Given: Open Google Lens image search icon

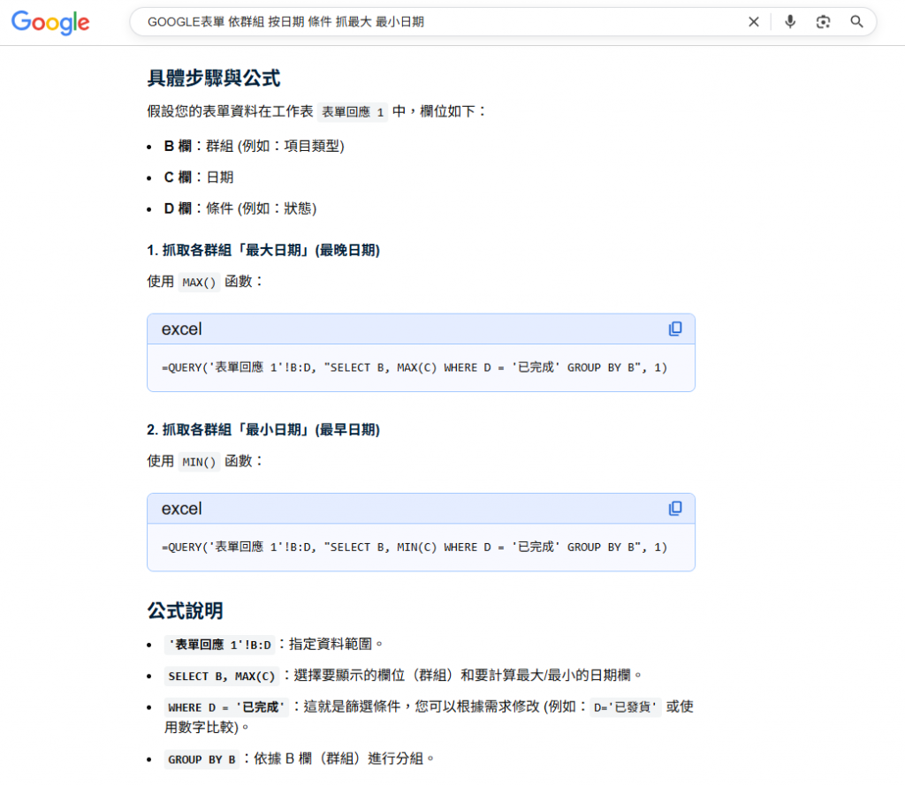Looking at the screenshot, I should click(x=823, y=22).
